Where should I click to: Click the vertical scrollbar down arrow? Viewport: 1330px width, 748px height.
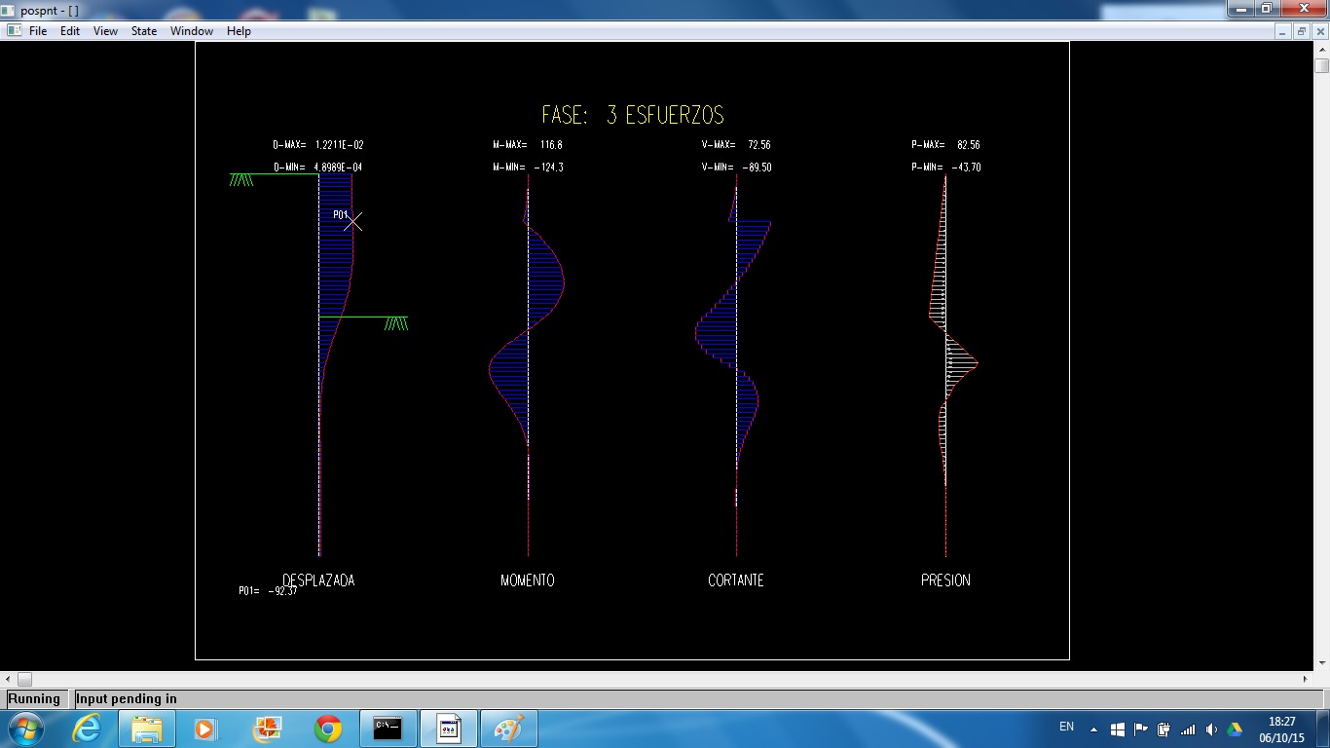pos(1321,662)
